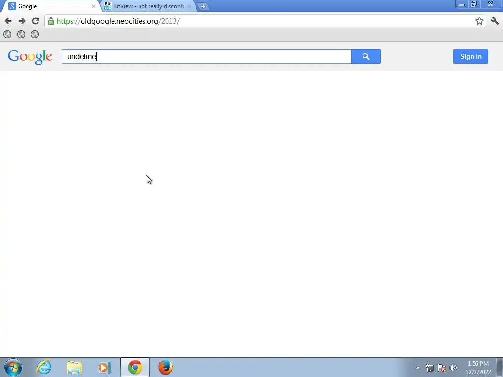The image size is (503, 377).
Task: Click the network status tray icon
Action: point(429,368)
